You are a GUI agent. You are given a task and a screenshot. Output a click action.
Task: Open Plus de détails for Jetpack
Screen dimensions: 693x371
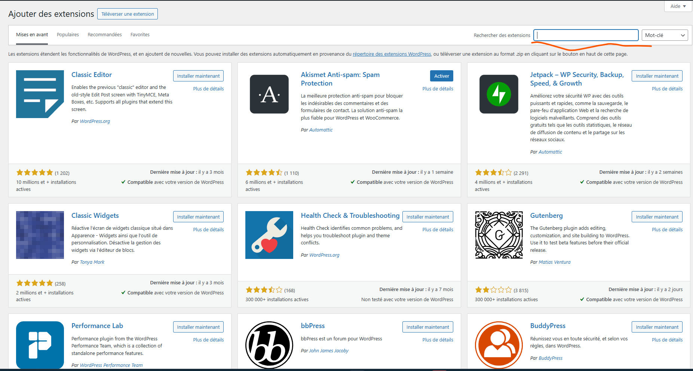tap(667, 89)
